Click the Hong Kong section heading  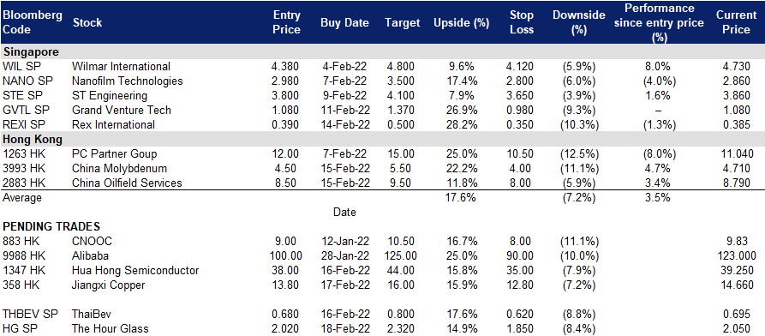[x=33, y=139]
